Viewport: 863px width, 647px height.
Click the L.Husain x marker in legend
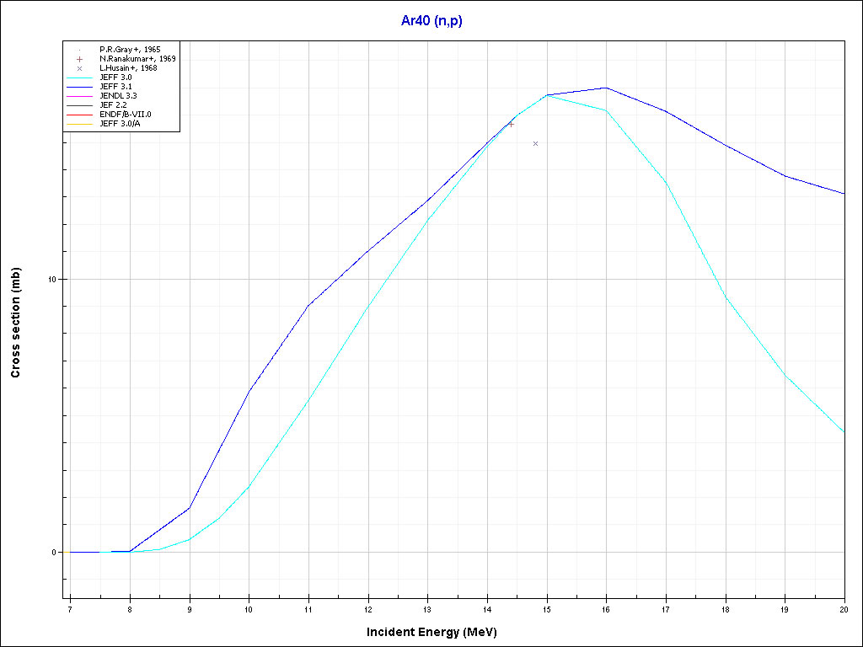tap(79, 68)
